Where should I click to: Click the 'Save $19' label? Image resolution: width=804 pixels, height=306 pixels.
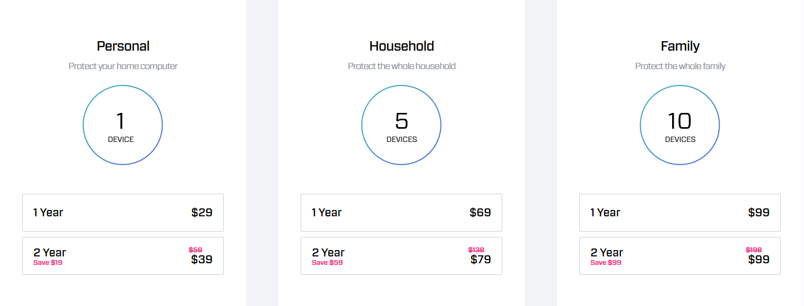48,263
